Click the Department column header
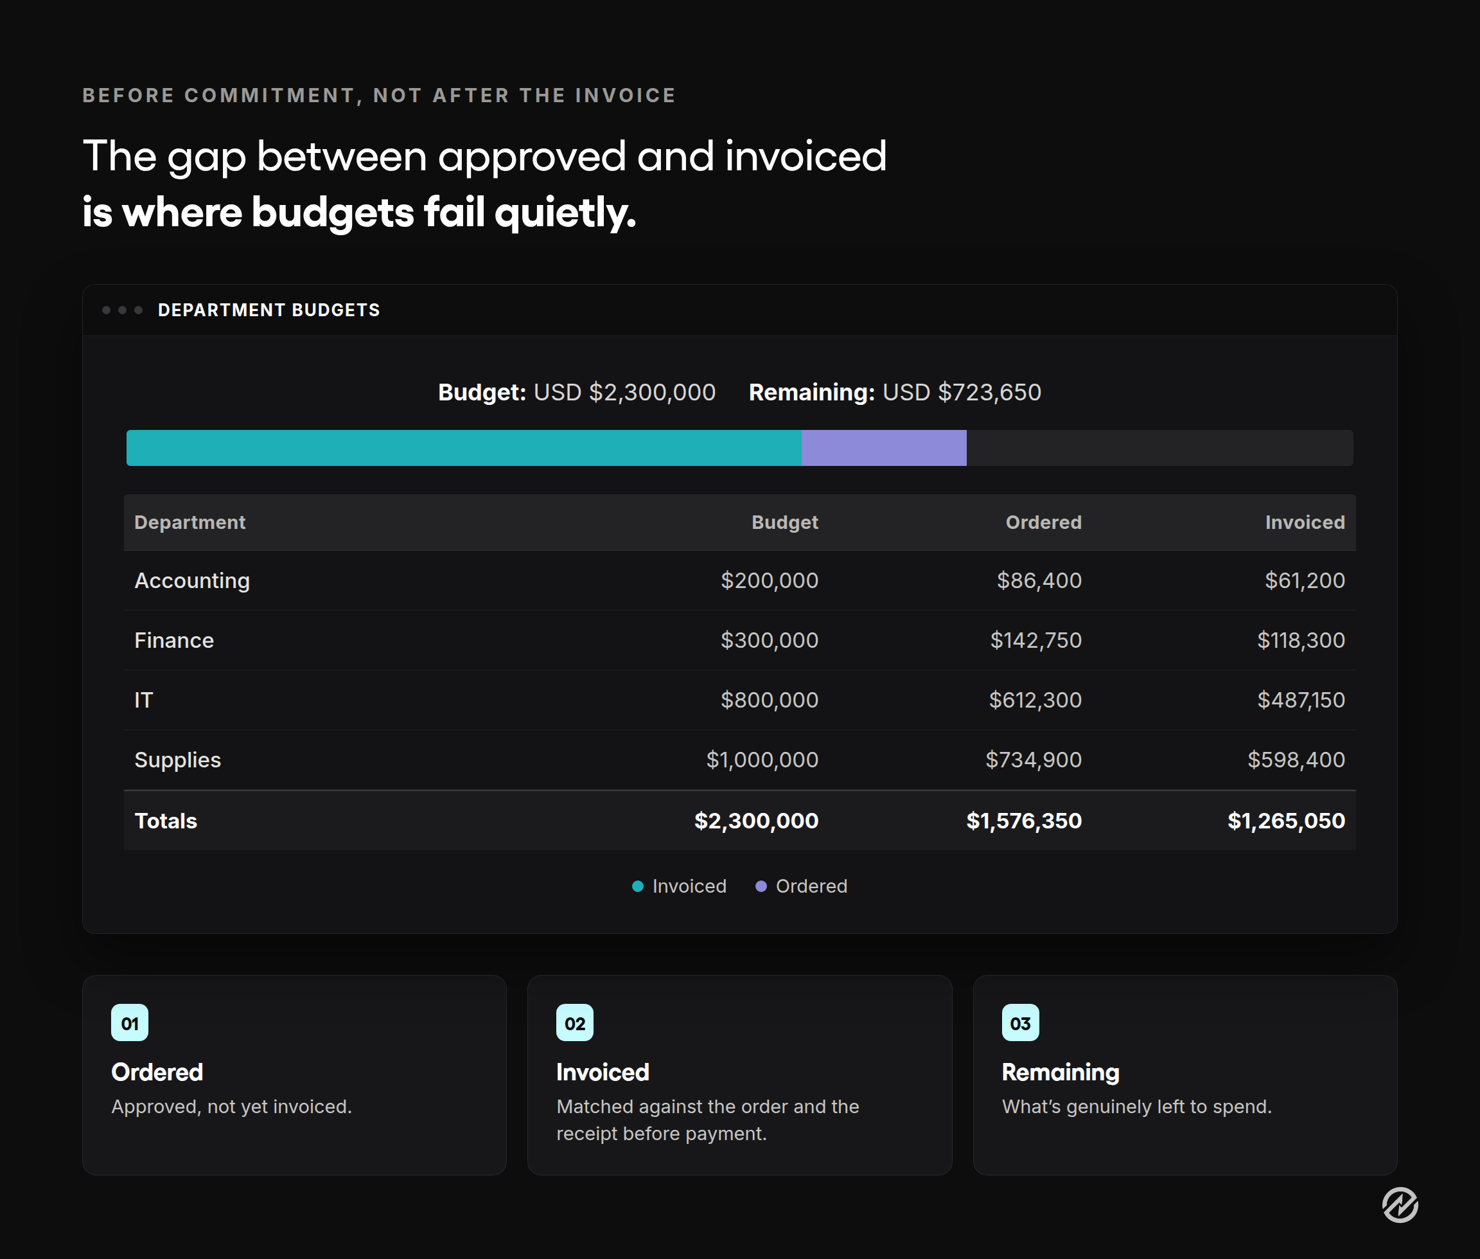Image resolution: width=1480 pixels, height=1259 pixels. (x=189, y=522)
